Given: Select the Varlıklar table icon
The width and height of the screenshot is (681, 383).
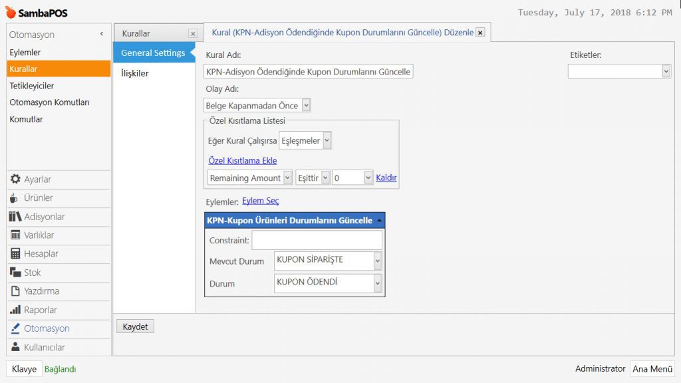Looking at the screenshot, I should (15, 235).
